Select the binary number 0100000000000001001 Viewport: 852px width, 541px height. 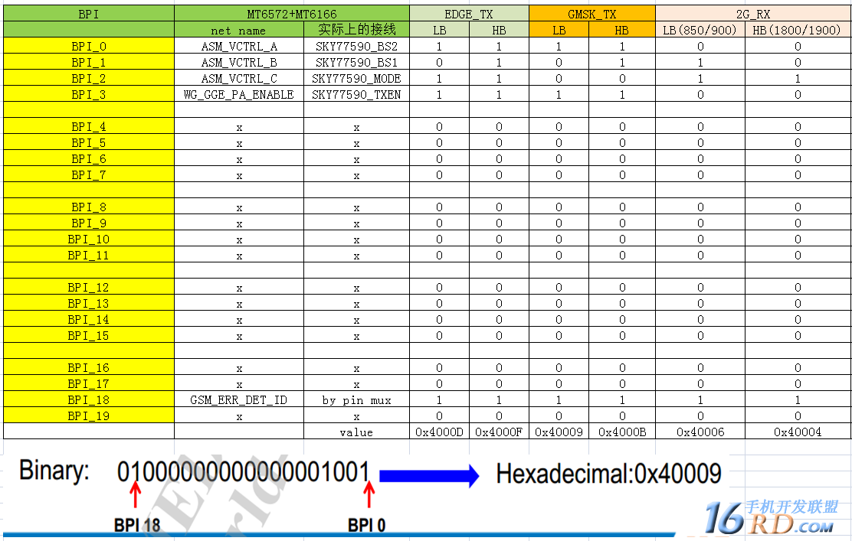(x=244, y=472)
